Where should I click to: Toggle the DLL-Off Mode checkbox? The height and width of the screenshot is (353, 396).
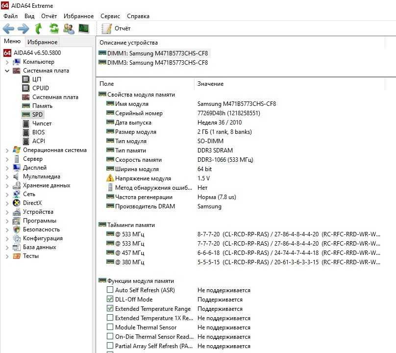click(110, 299)
